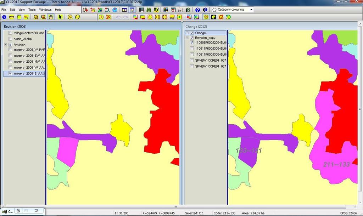Open the Help menu
The width and height of the screenshot is (363, 216).
pyautogui.click(x=58, y=10)
